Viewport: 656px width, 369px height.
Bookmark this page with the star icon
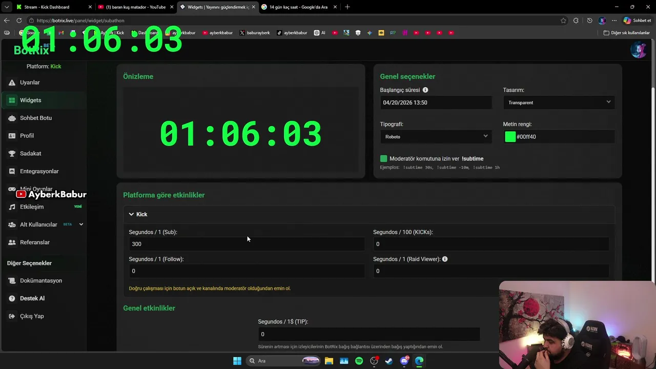pos(563,20)
